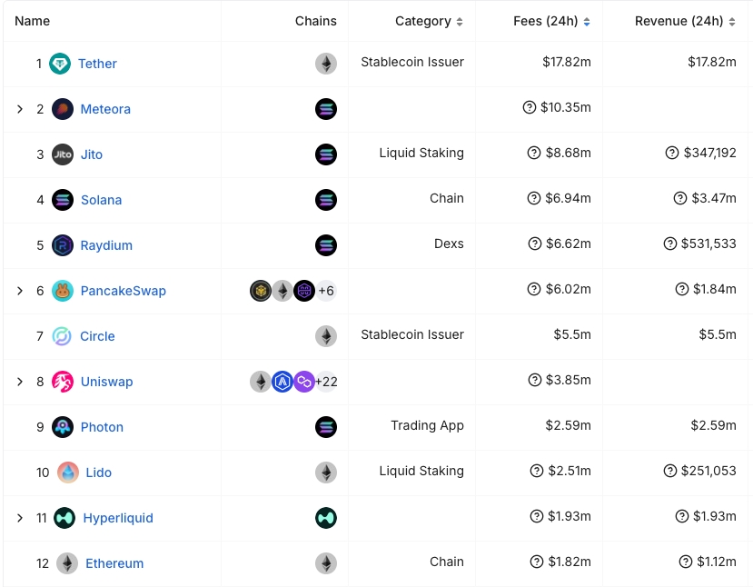This screenshot has height=587, width=753.
Task: Click Photon revenue value $2.59m
Action: 714,425
